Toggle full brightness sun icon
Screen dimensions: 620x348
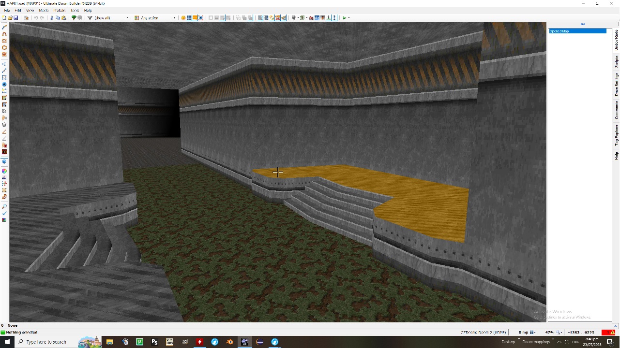tap(183, 18)
